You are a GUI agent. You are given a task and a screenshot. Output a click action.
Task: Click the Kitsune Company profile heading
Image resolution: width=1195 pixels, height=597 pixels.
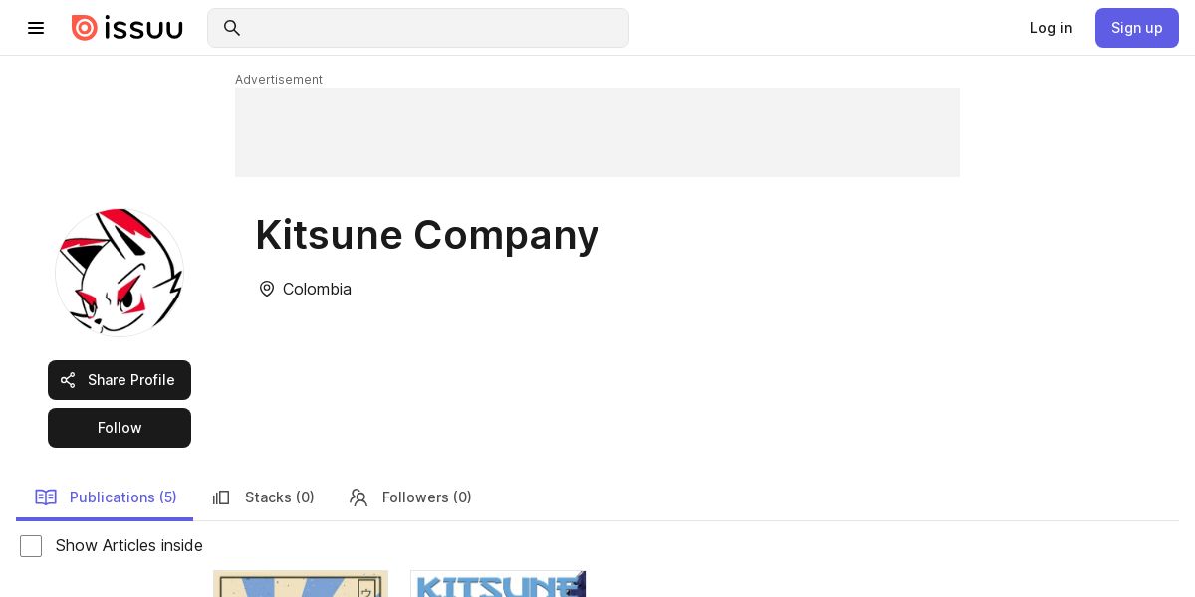click(x=427, y=235)
